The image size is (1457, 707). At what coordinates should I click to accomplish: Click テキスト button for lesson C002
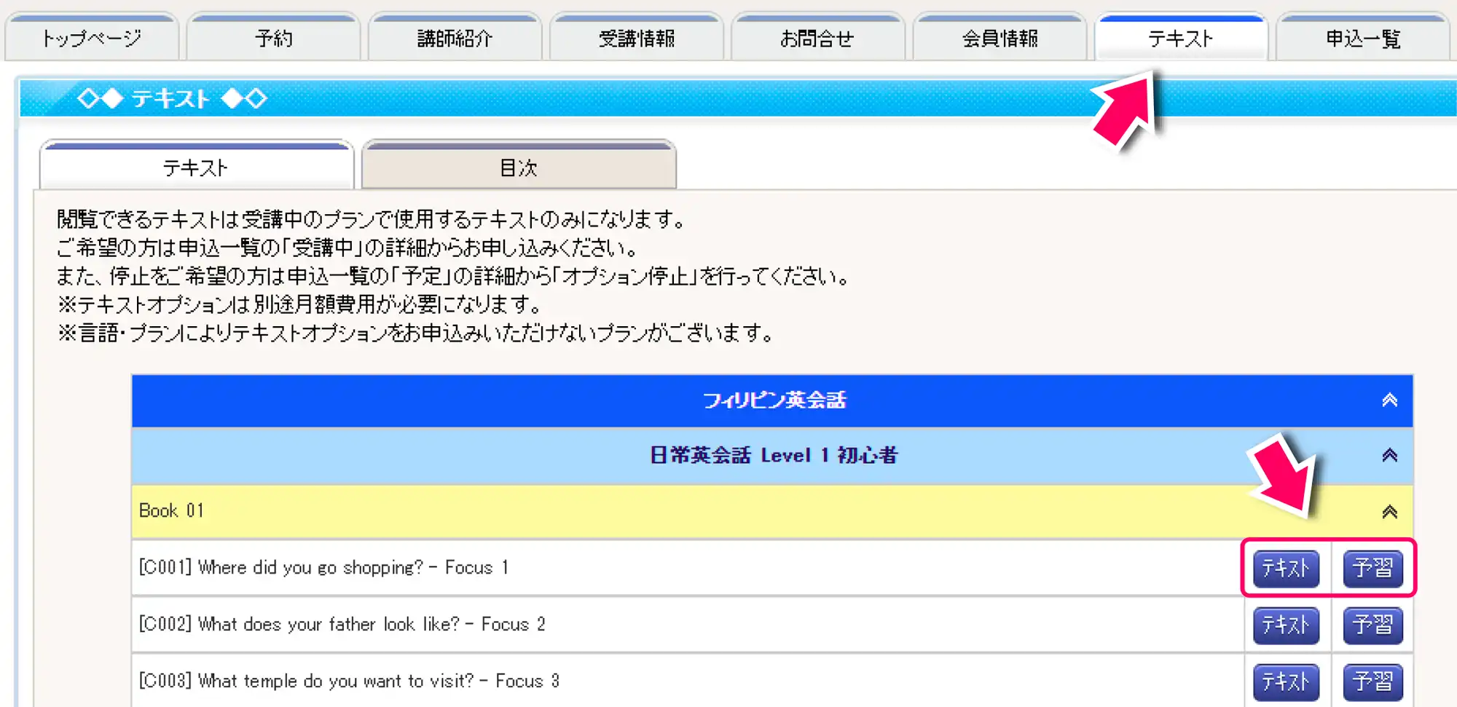pyautogui.click(x=1286, y=625)
